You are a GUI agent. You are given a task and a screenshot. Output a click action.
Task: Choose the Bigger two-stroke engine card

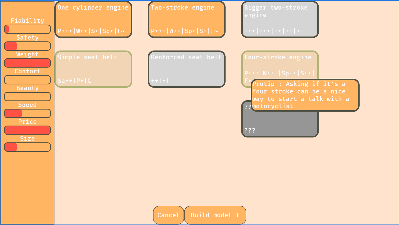pos(280,19)
